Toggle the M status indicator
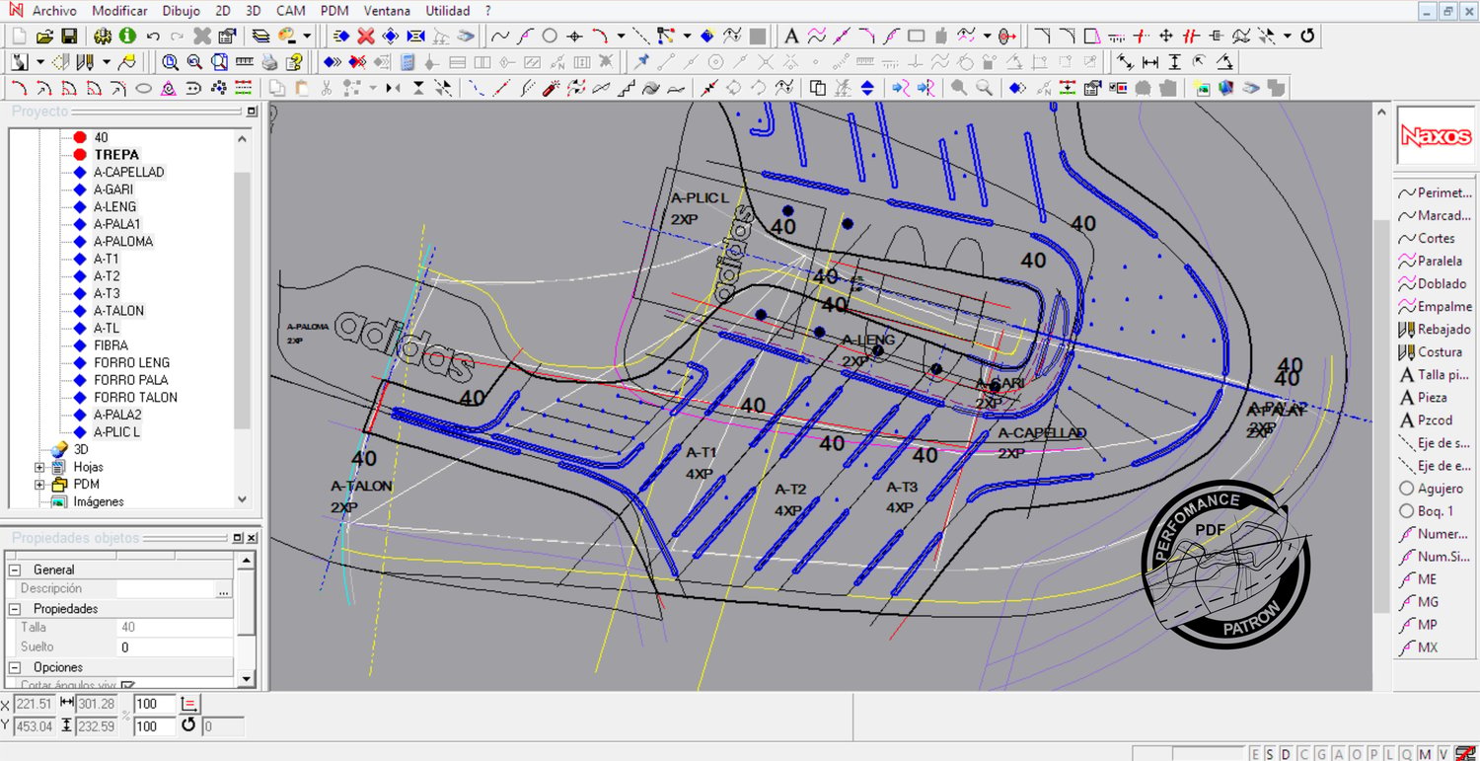Image resolution: width=1480 pixels, height=761 pixels. 1423,754
